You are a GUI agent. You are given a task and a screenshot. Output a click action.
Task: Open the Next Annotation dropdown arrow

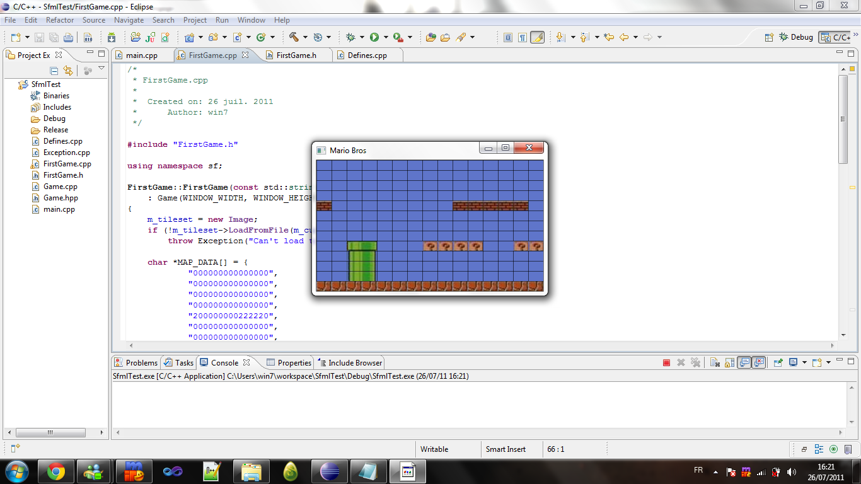tap(572, 37)
